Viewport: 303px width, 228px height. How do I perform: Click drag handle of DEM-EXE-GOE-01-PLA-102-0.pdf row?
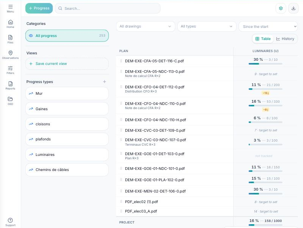tap(121, 180)
